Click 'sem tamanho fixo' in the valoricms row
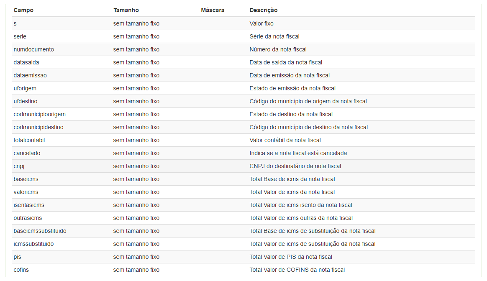 [x=136, y=192]
